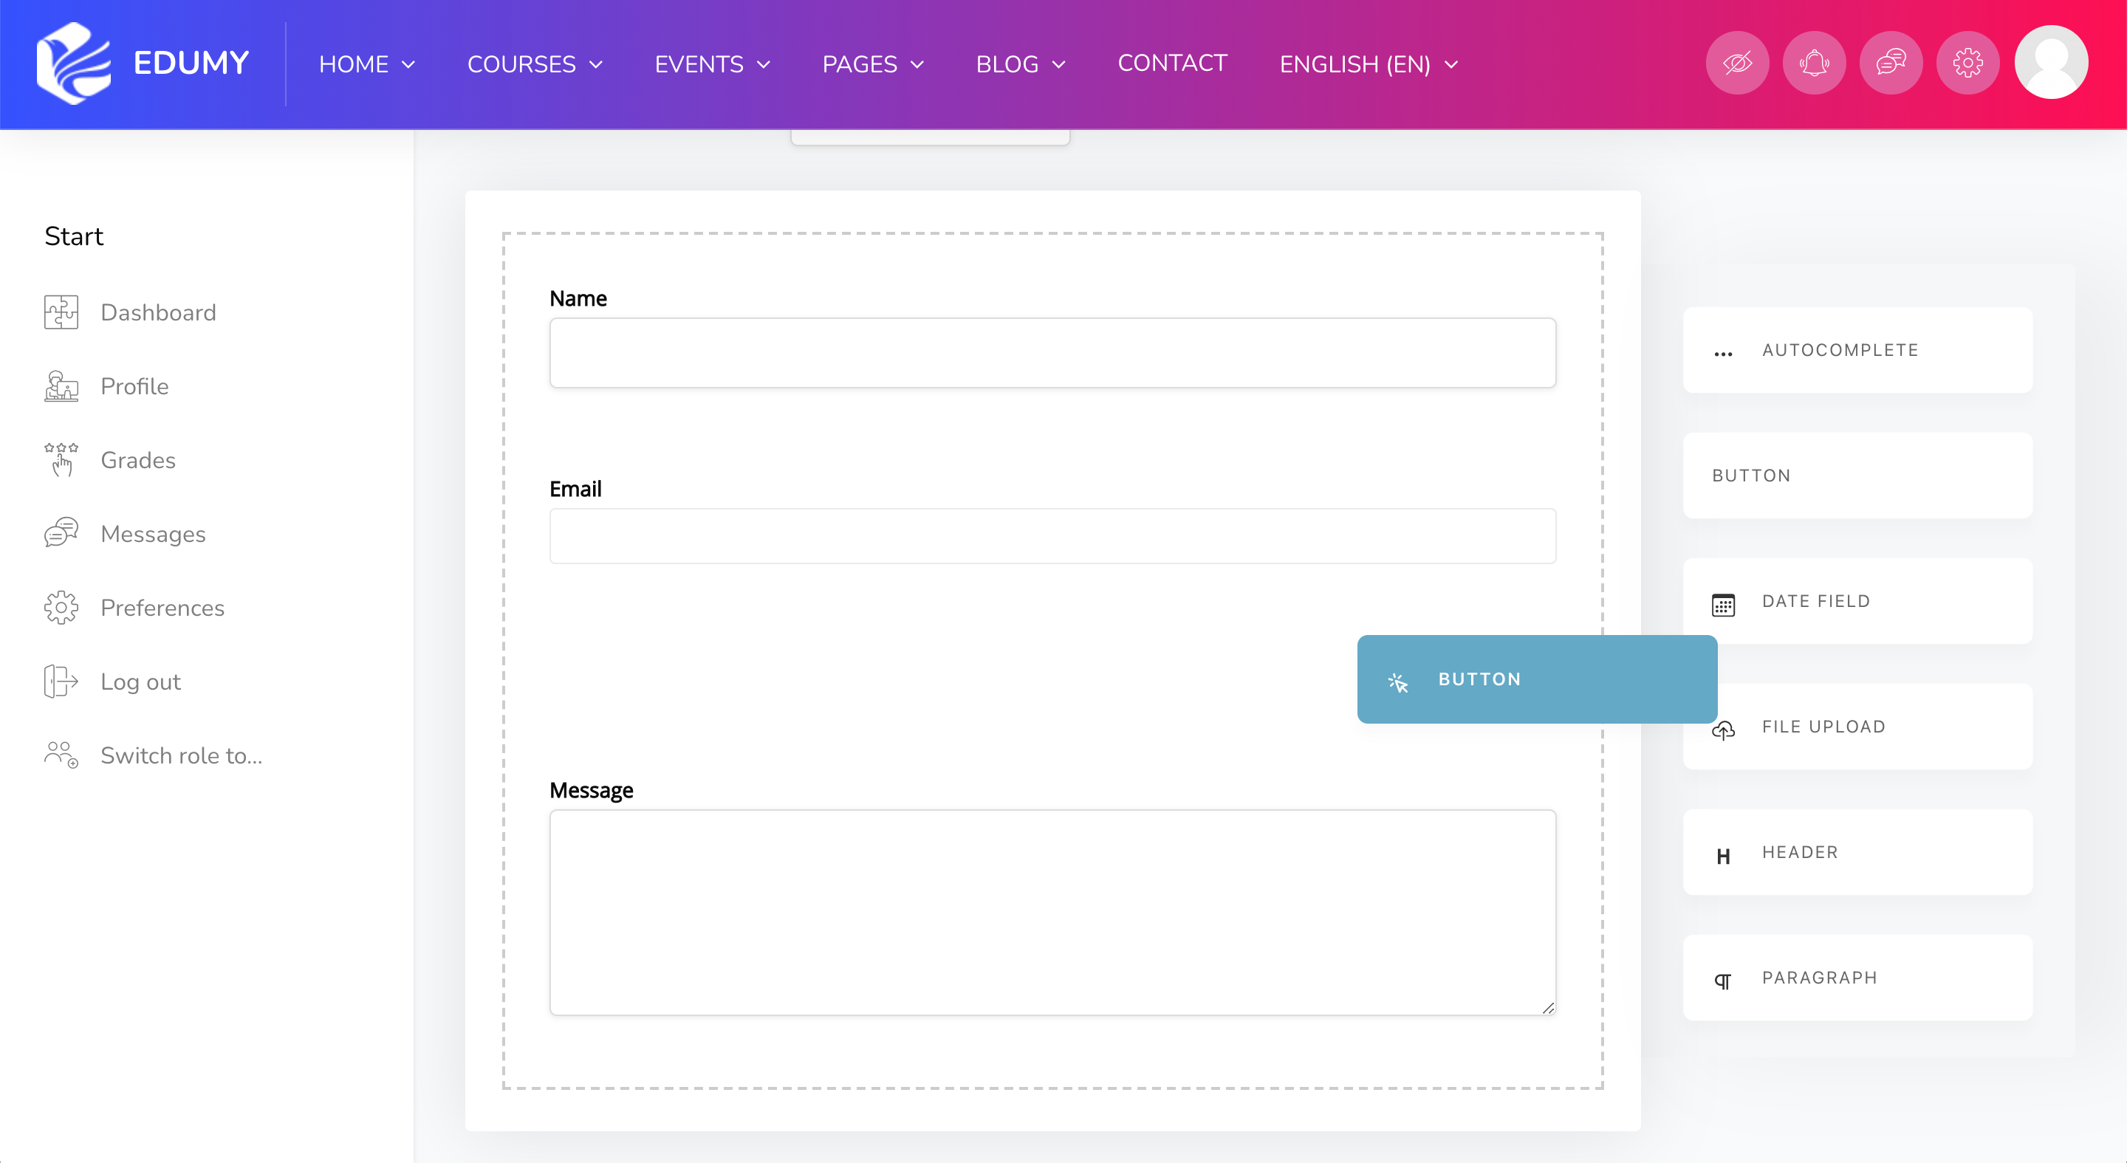Click the Preferences gear icon in sidebar

[61, 608]
